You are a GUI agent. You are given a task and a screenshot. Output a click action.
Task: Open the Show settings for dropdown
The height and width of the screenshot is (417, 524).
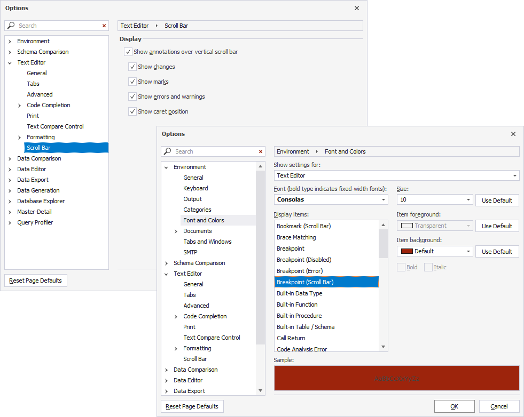tap(514, 175)
